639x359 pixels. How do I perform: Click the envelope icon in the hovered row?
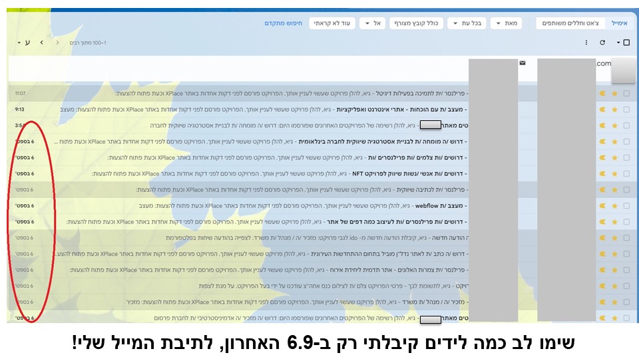coord(523,63)
